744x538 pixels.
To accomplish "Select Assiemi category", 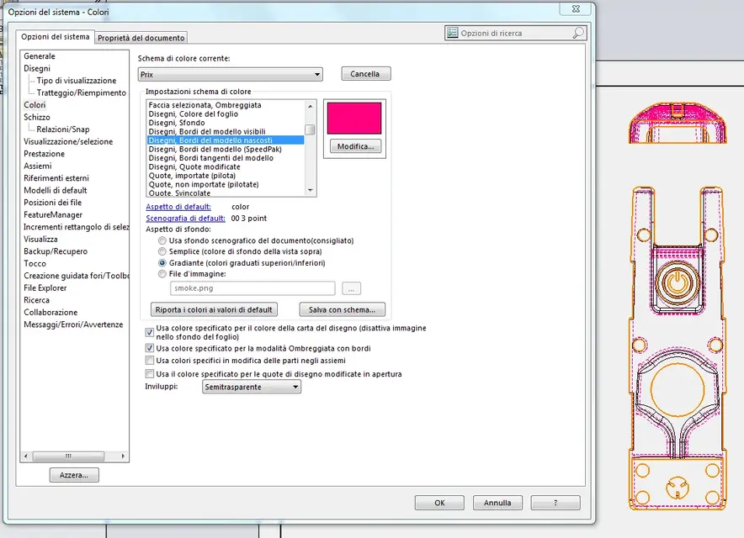I will (x=38, y=166).
